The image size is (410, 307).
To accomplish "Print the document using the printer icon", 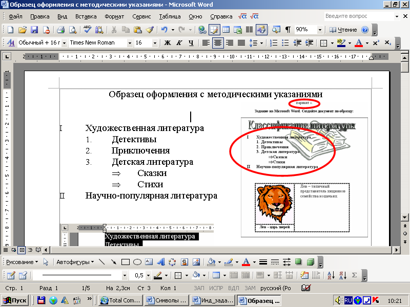I will click(x=60, y=30).
